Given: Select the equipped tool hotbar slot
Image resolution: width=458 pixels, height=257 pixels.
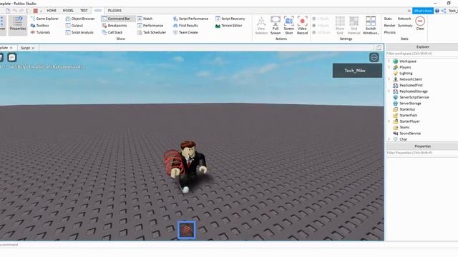Looking at the screenshot, I should [x=186, y=230].
